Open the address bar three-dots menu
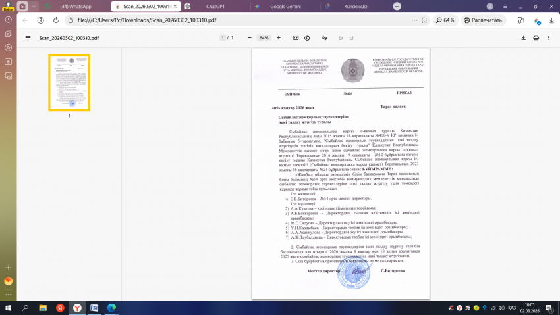 coord(414,20)
